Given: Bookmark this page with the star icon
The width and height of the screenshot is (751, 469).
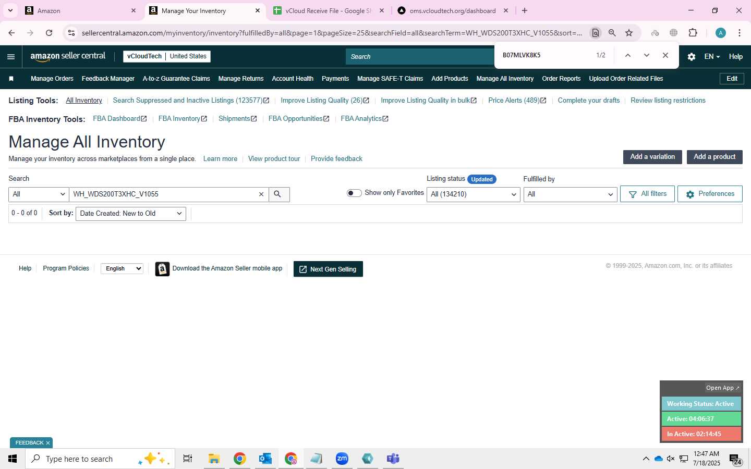Looking at the screenshot, I should 629,33.
